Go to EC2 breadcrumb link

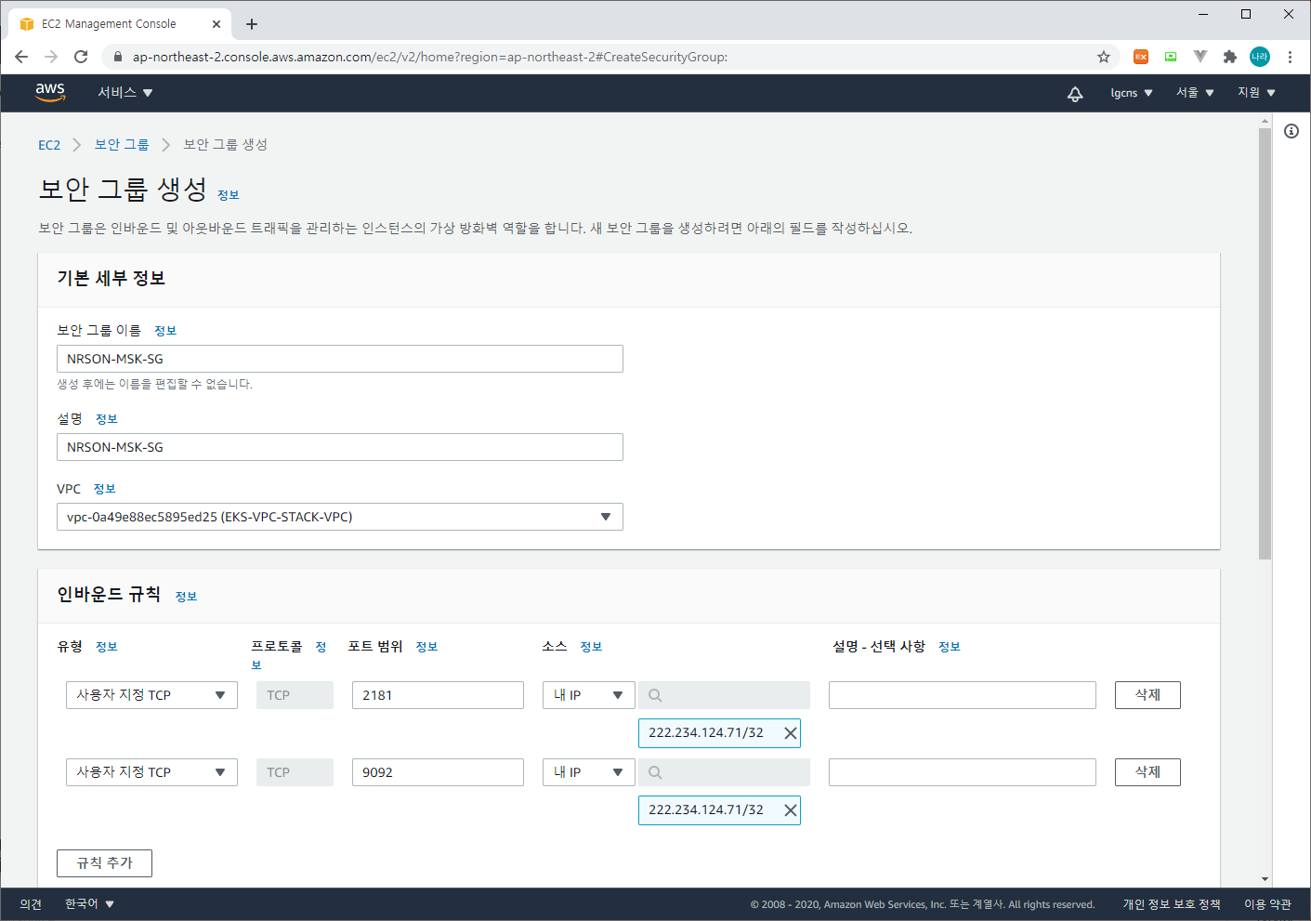(x=49, y=145)
